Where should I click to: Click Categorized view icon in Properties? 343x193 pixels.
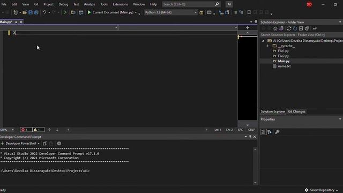[263, 132]
